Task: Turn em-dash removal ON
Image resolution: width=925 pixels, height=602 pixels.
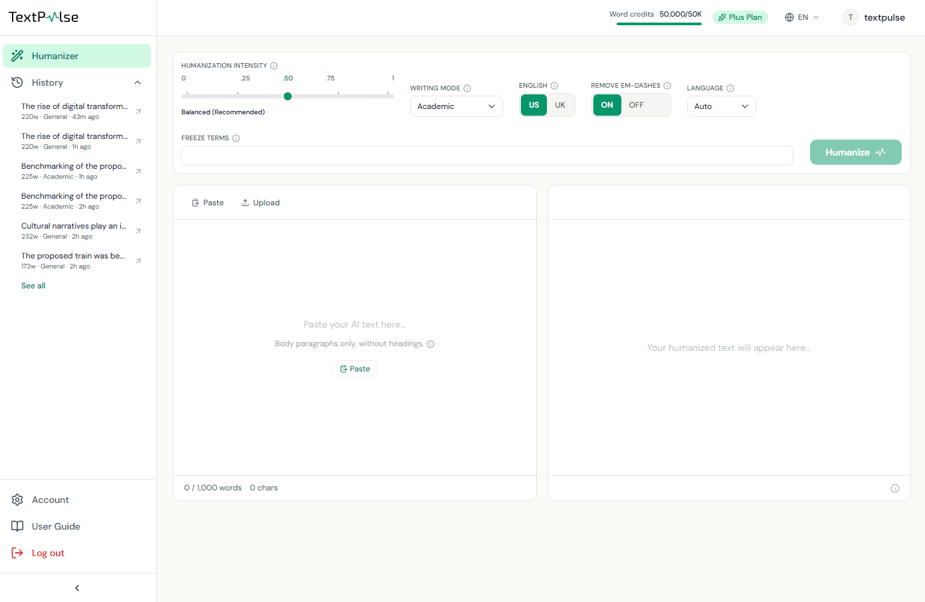Action: coord(607,105)
